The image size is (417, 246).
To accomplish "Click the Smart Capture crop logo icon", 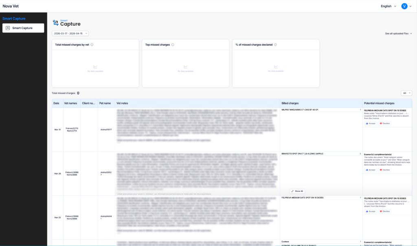I will click(x=56, y=23).
